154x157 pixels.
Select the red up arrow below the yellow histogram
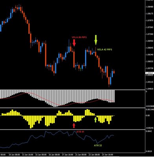[x=74, y=126]
